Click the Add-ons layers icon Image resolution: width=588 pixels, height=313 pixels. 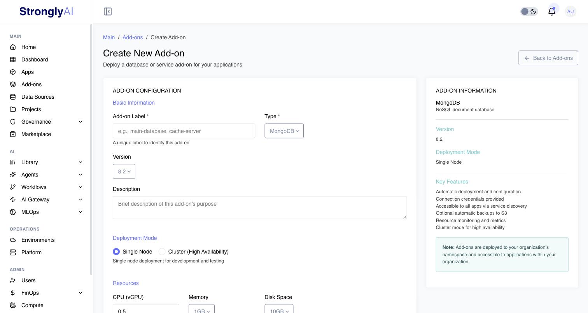pyautogui.click(x=13, y=84)
